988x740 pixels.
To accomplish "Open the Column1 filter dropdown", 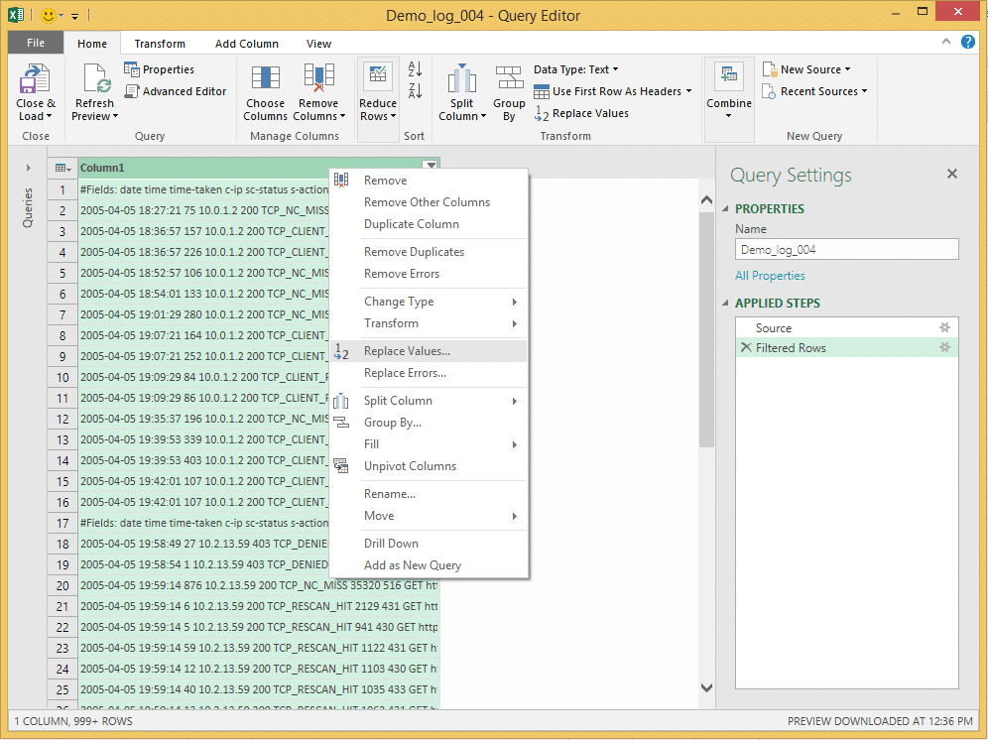I will [431, 166].
